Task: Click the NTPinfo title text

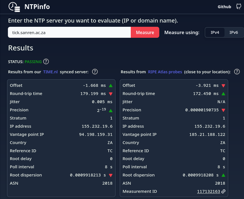Action: [37, 7]
